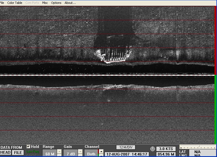Increase Gain with its up arrow
Viewport: 217px width, 157px height.
click(x=80, y=151)
